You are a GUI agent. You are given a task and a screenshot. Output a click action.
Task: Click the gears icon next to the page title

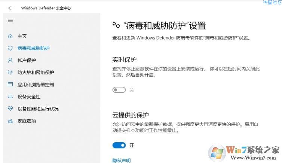click(x=116, y=25)
